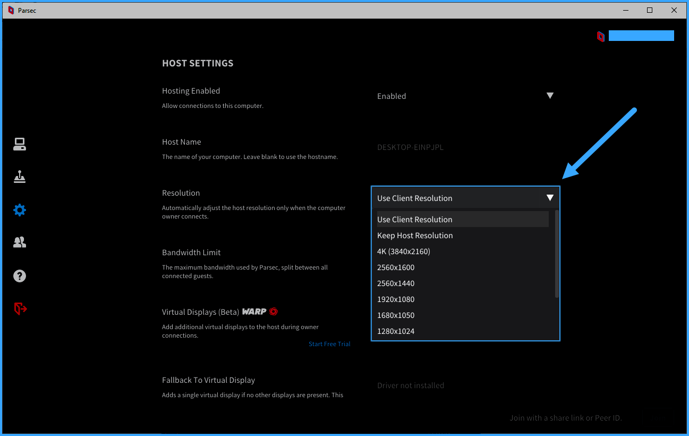Click the Use Client Resolution combo box

[x=465, y=198]
